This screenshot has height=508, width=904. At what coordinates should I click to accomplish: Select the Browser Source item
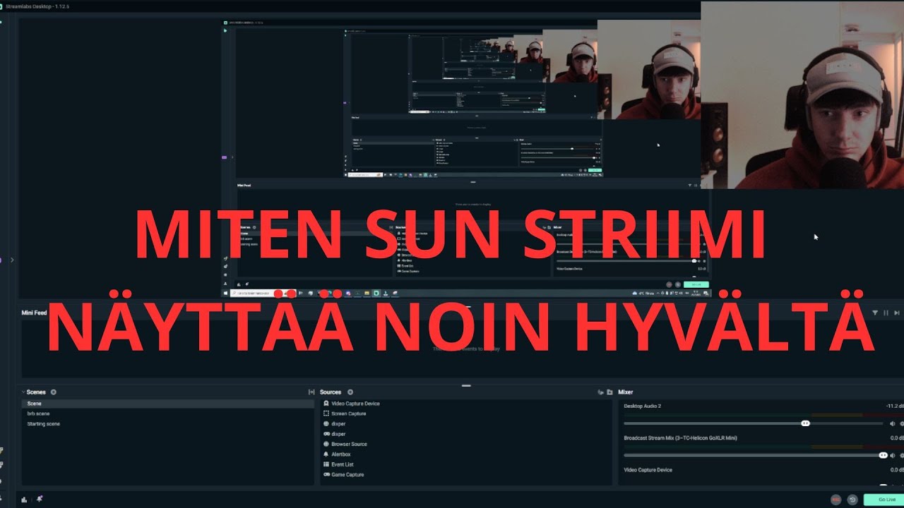[x=465, y=445]
